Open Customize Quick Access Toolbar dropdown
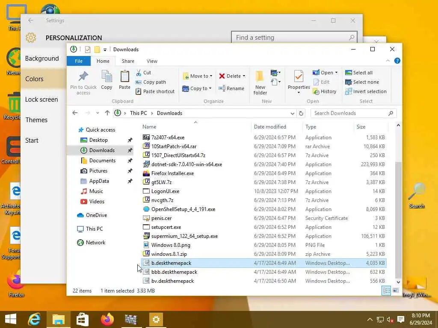This screenshot has width=438, height=328. tap(105, 50)
